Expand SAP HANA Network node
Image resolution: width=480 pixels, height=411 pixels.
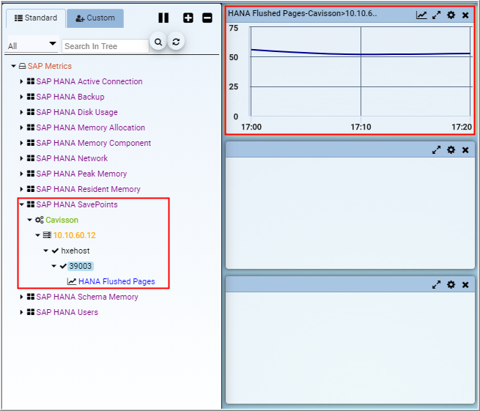tap(21, 158)
